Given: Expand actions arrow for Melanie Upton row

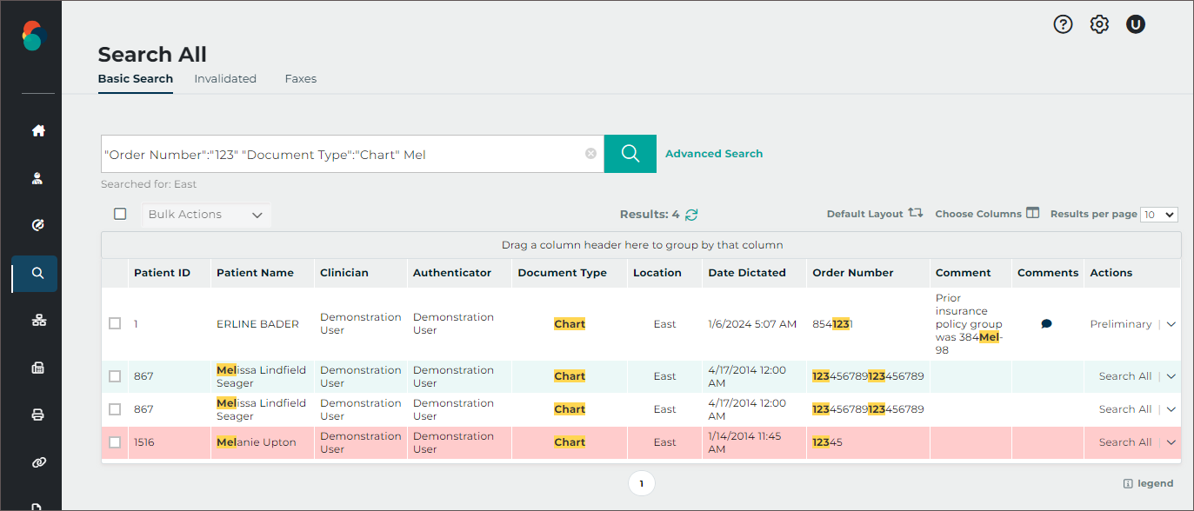Looking at the screenshot, I should 1171,442.
